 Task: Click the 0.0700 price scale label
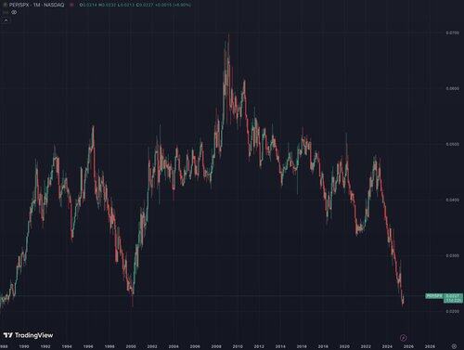(452, 32)
